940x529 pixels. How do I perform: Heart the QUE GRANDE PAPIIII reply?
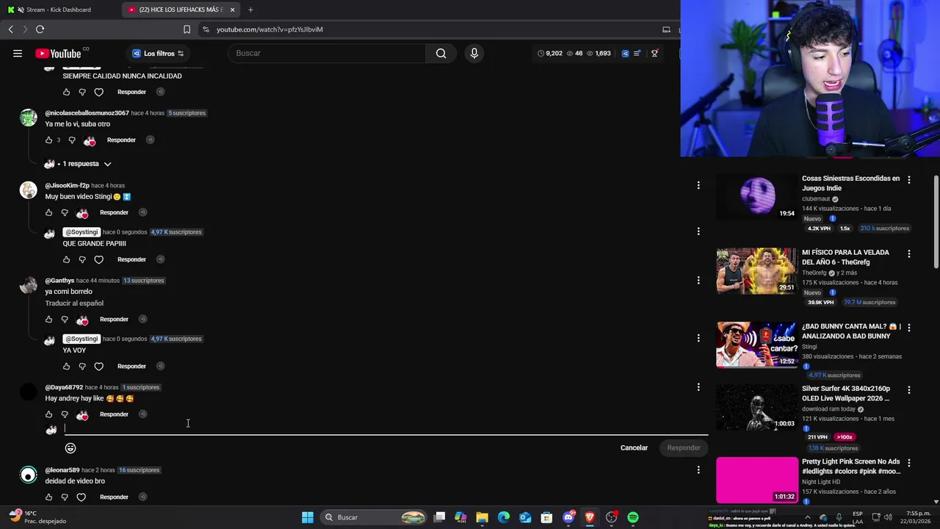99,259
